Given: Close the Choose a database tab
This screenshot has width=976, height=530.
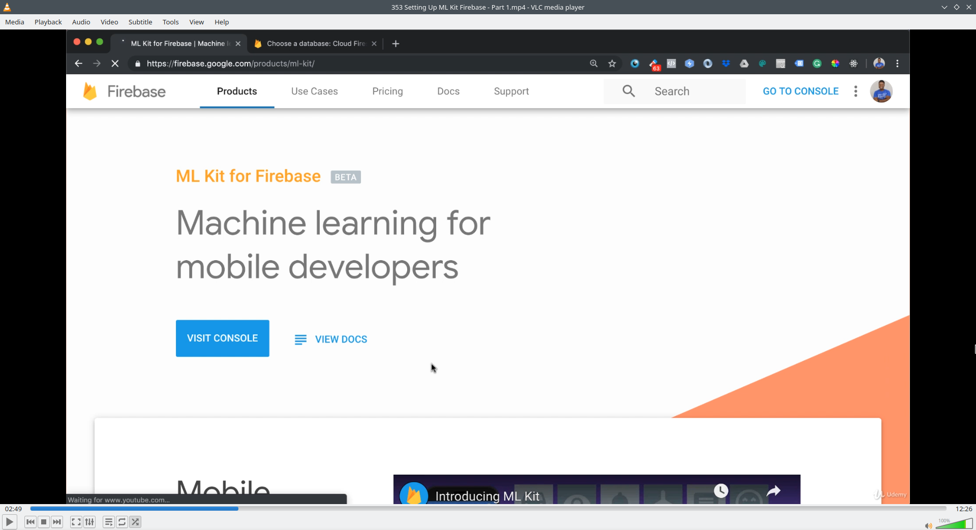Looking at the screenshot, I should point(374,44).
